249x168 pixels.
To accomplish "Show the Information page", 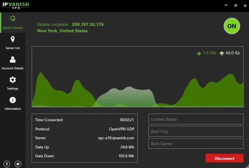I will (13, 104).
